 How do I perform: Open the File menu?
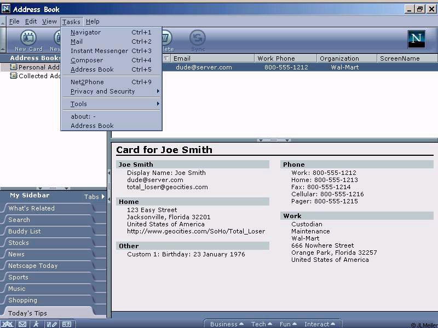click(14, 21)
